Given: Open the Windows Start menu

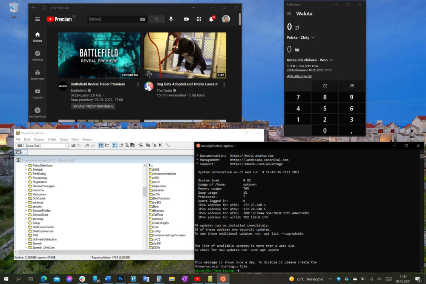Looking at the screenshot, I should 6,279.
